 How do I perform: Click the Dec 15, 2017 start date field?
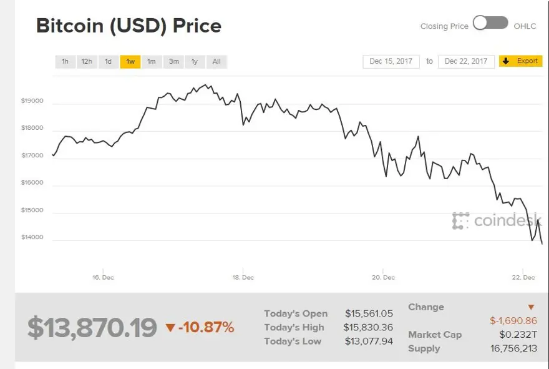tap(391, 61)
